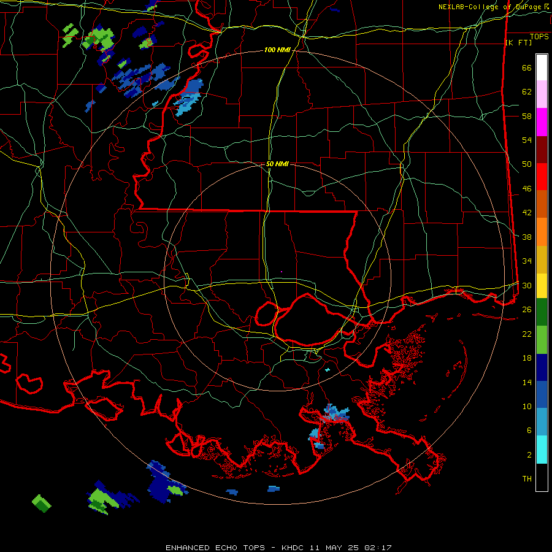Click the '6' legend value

pyautogui.click(x=529, y=431)
